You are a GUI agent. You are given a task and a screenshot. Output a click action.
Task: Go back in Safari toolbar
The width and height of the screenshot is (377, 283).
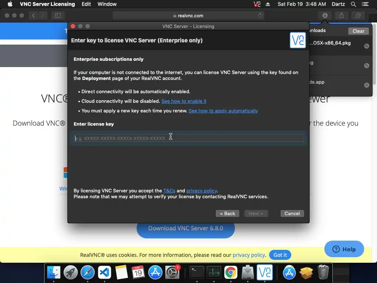[x=34, y=15]
